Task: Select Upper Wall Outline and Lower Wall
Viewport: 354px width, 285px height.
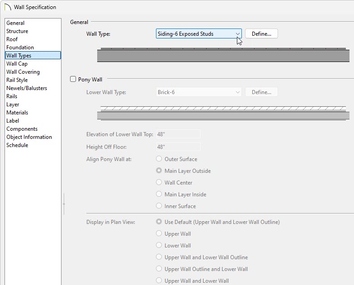Action: coord(159,269)
